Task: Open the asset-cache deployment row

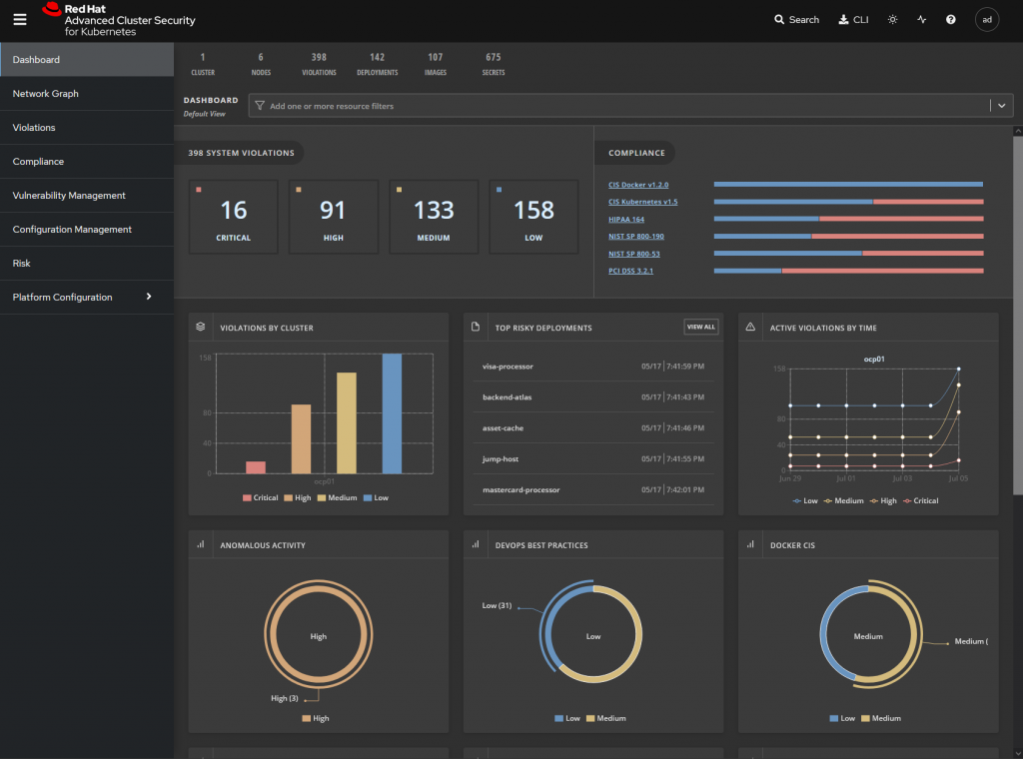Action: [x=593, y=427]
